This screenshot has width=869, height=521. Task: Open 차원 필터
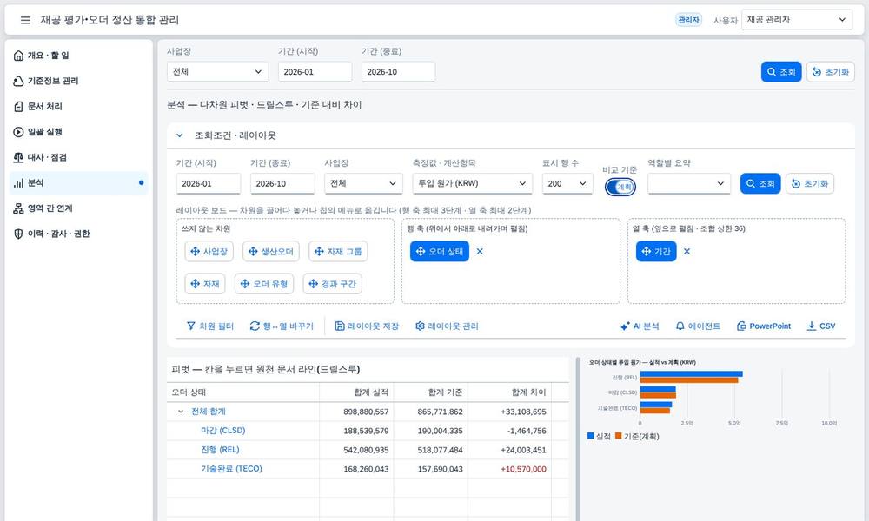210,326
